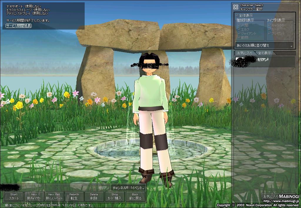Viewport: 301px width, 208px height.
Task: Click the Character Select knot emblem icon
Action: [x=236, y=7]
